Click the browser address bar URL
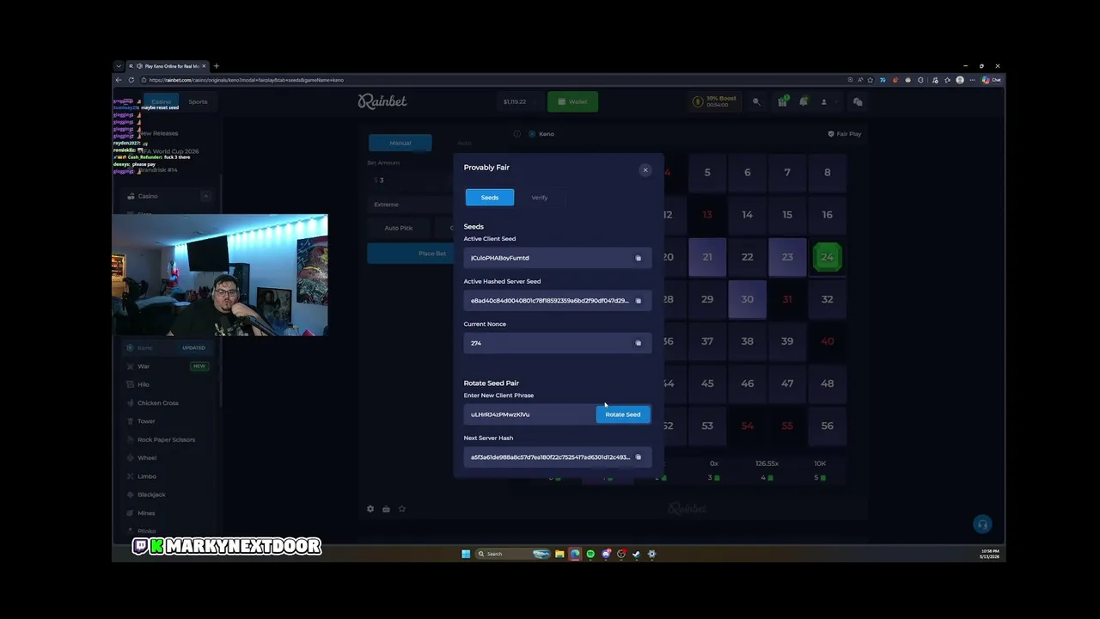 (x=247, y=80)
